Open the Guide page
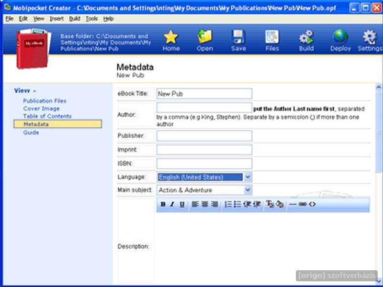 click(31, 132)
